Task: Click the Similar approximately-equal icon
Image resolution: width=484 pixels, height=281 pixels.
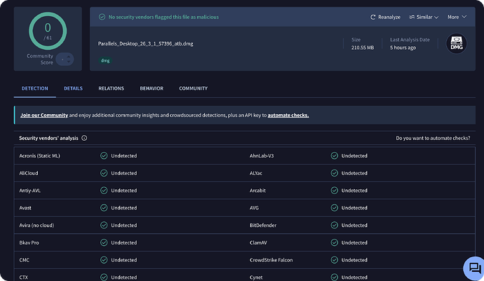Action: pyautogui.click(x=412, y=17)
